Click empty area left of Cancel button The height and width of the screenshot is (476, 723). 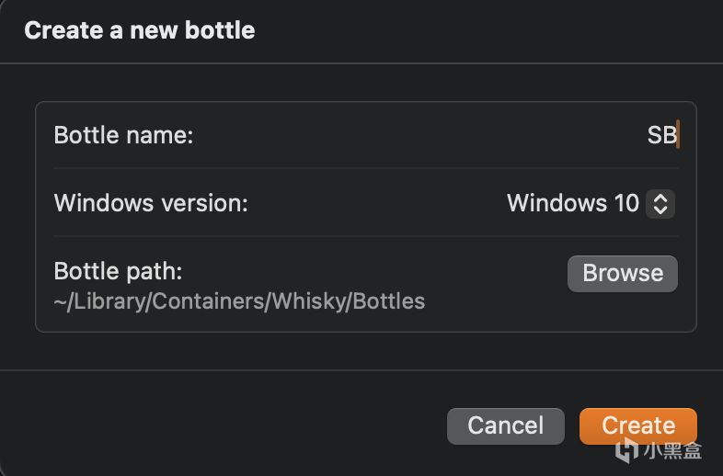pyautogui.click(x=230, y=425)
